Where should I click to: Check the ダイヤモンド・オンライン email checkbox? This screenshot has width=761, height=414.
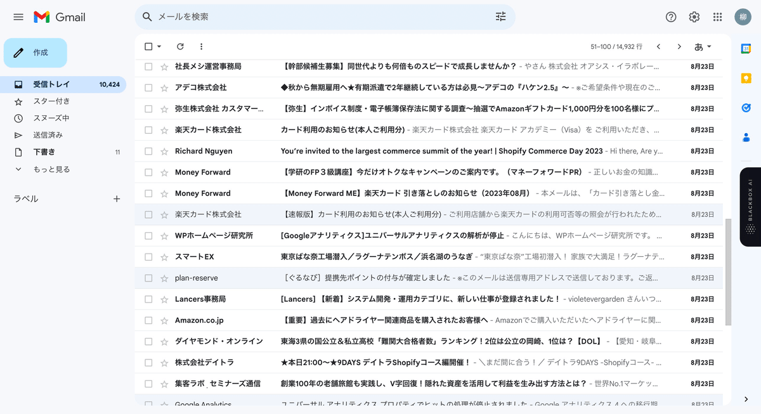pos(148,341)
